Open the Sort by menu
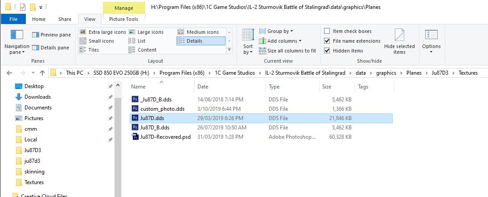This screenshot has height=197, width=488. point(248,42)
